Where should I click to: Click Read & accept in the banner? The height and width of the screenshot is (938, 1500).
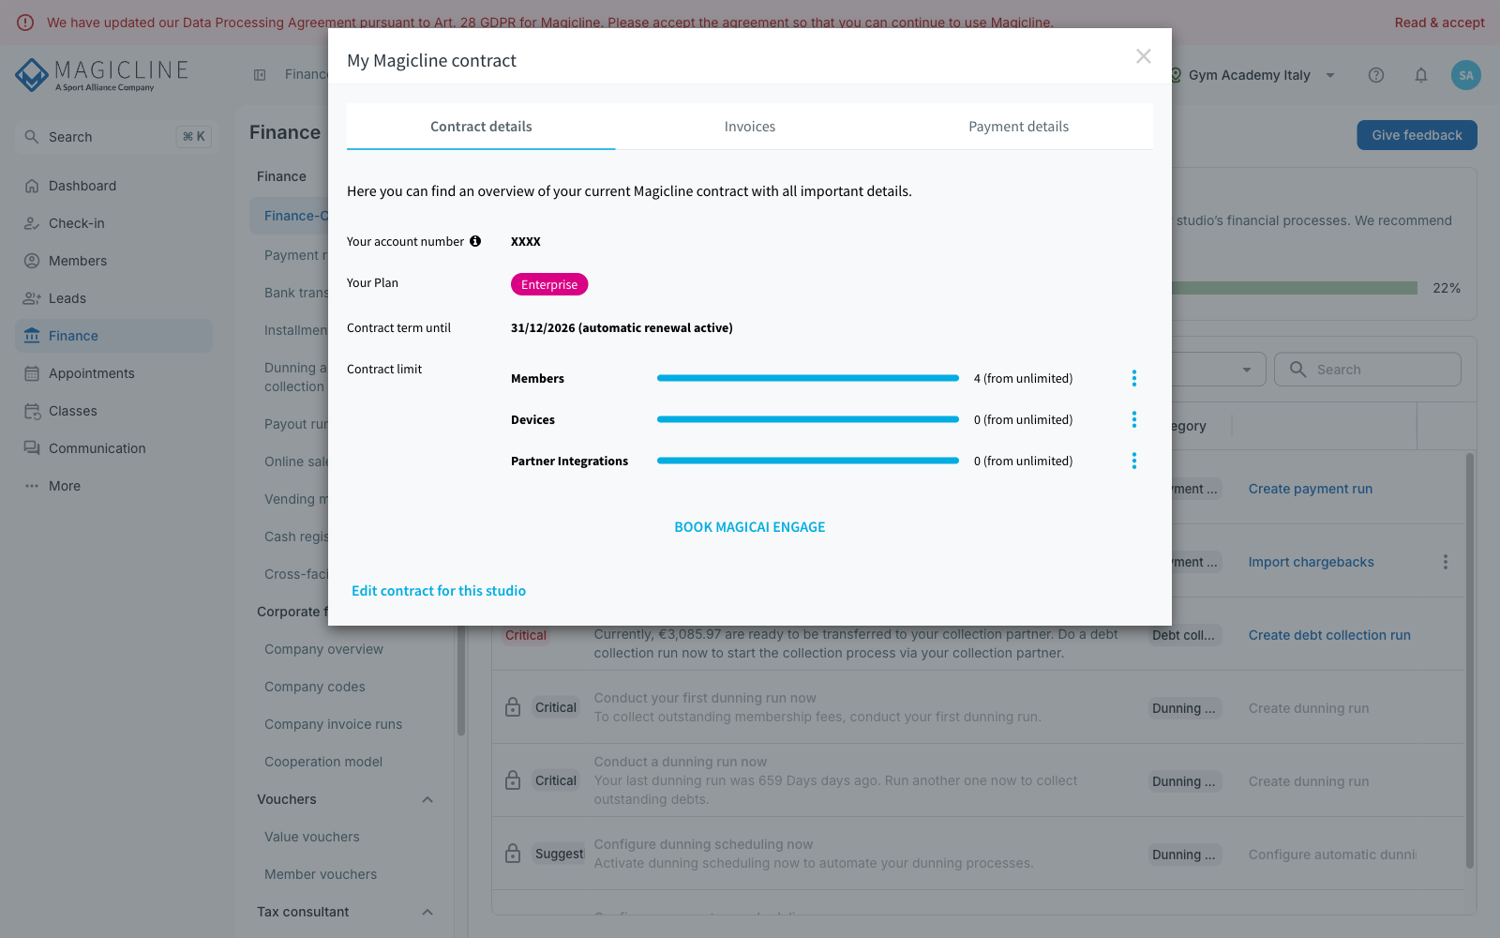click(1439, 23)
